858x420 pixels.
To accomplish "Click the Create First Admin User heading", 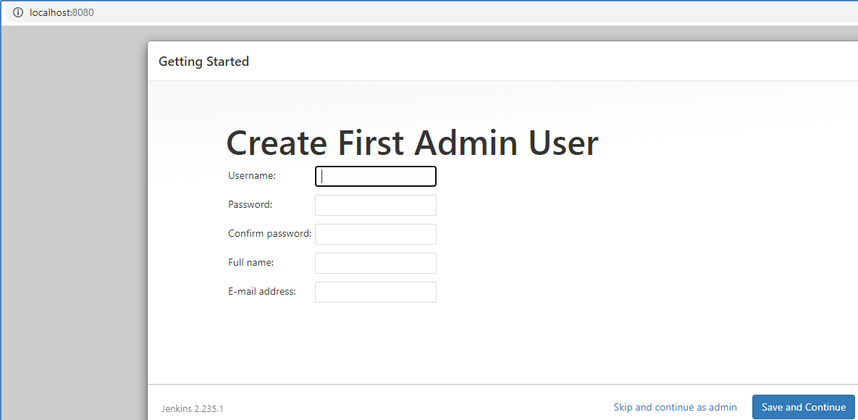I will pos(412,143).
